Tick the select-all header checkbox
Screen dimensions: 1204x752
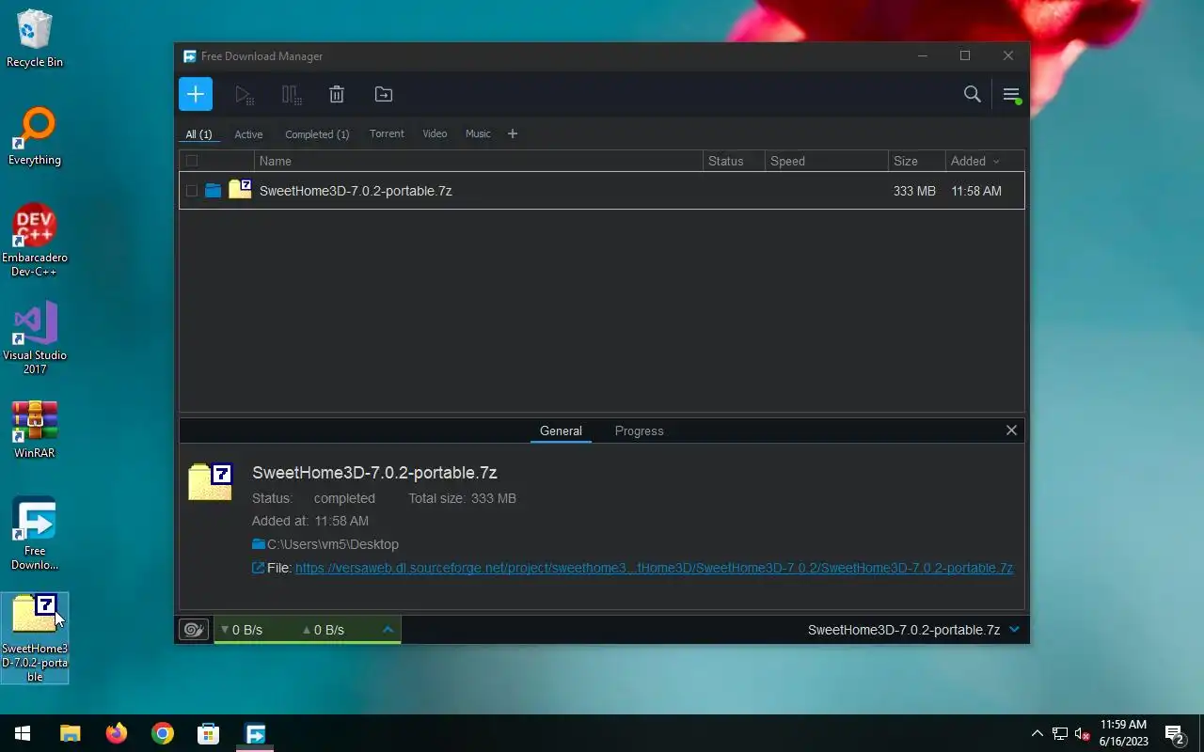[x=192, y=161]
